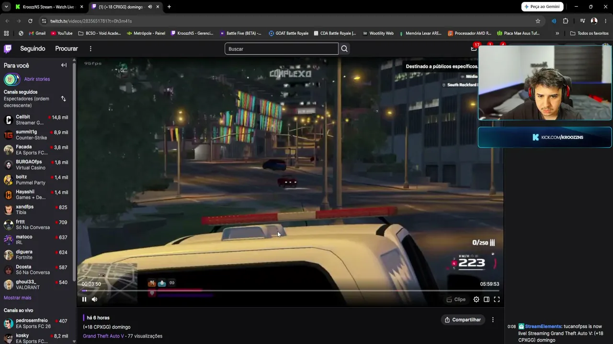Click the search magnifier button

(x=344, y=49)
